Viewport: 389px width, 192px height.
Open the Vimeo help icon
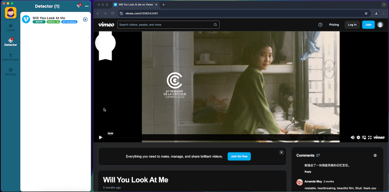320,25
